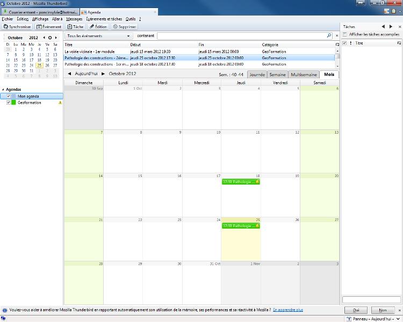
Task: Click the status bar connection icon
Action: (x=4, y=319)
